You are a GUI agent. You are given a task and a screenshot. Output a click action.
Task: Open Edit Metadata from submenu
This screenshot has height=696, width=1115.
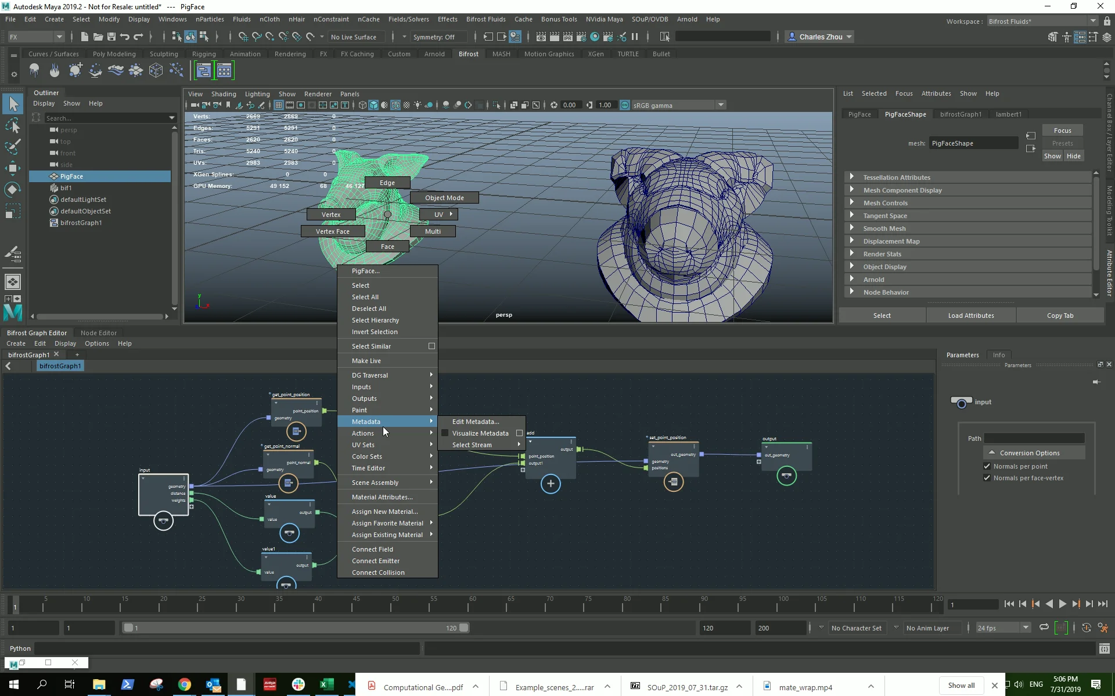475,422
